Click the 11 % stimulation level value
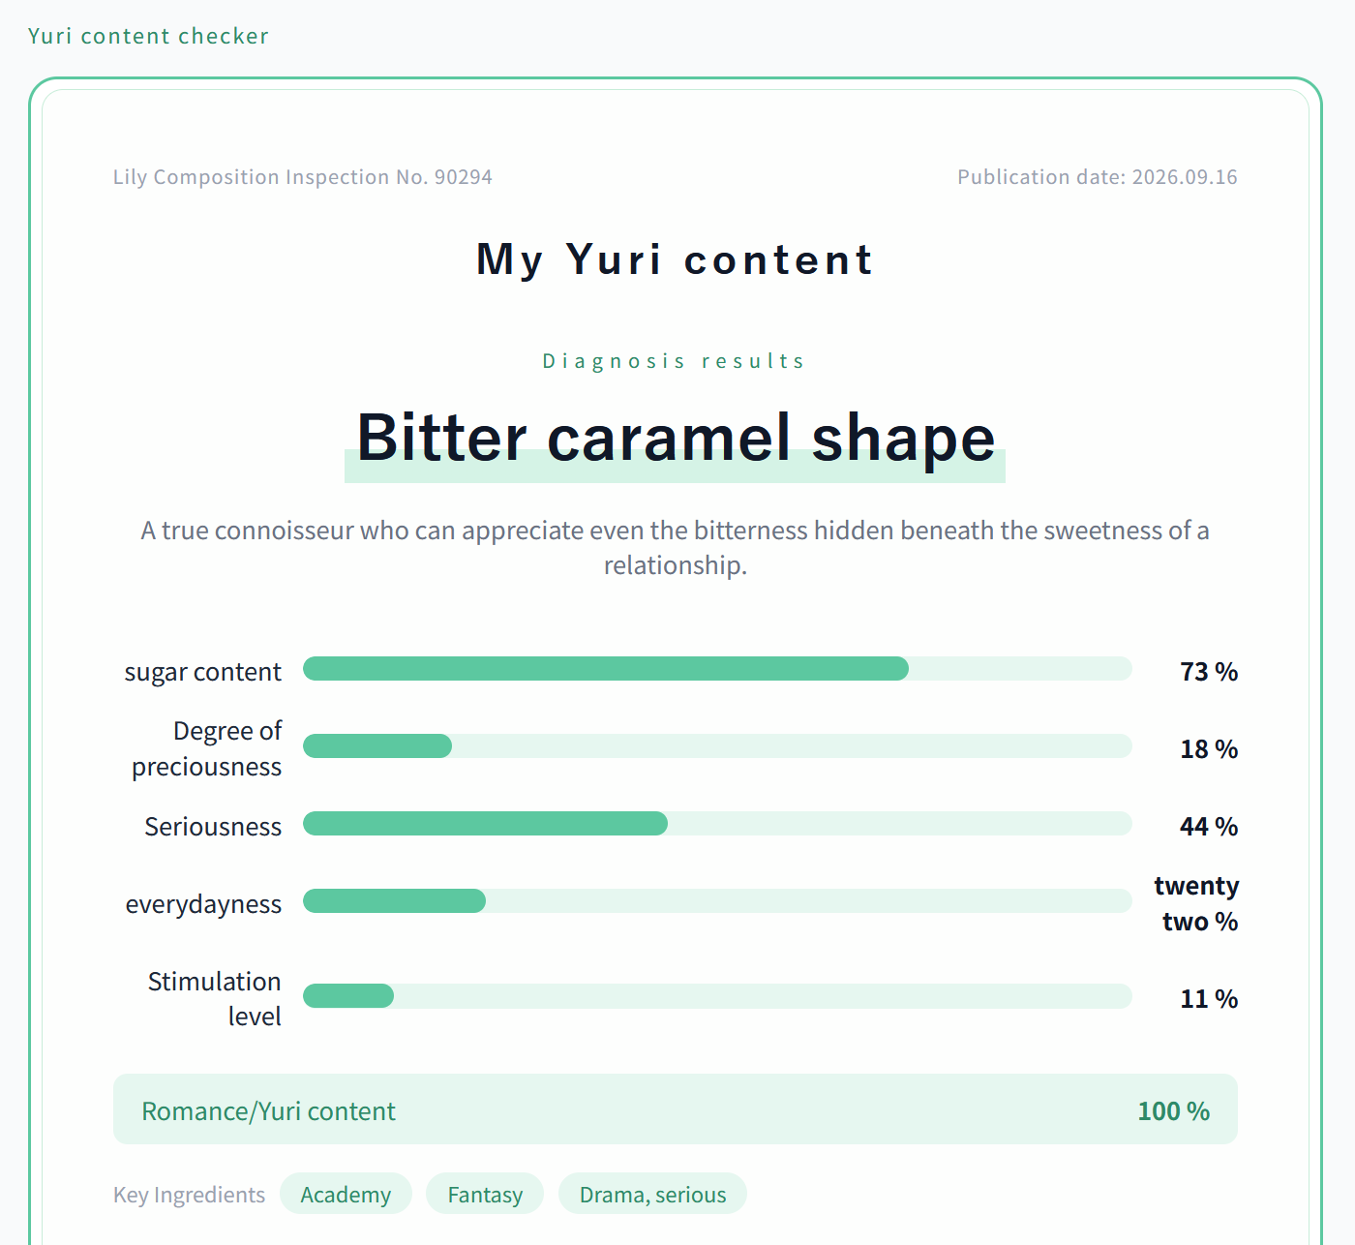Image resolution: width=1355 pixels, height=1245 pixels. [x=1209, y=998]
